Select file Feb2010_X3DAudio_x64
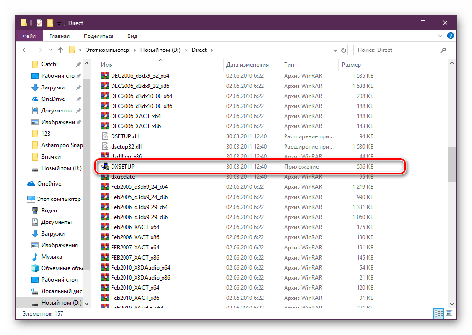The height and width of the screenshot is (335, 472). click(140, 268)
